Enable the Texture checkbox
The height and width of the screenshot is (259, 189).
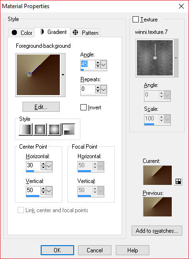[x=135, y=20]
